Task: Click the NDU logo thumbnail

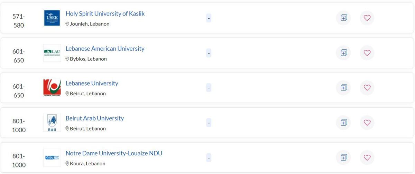Action: (x=52, y=157)
